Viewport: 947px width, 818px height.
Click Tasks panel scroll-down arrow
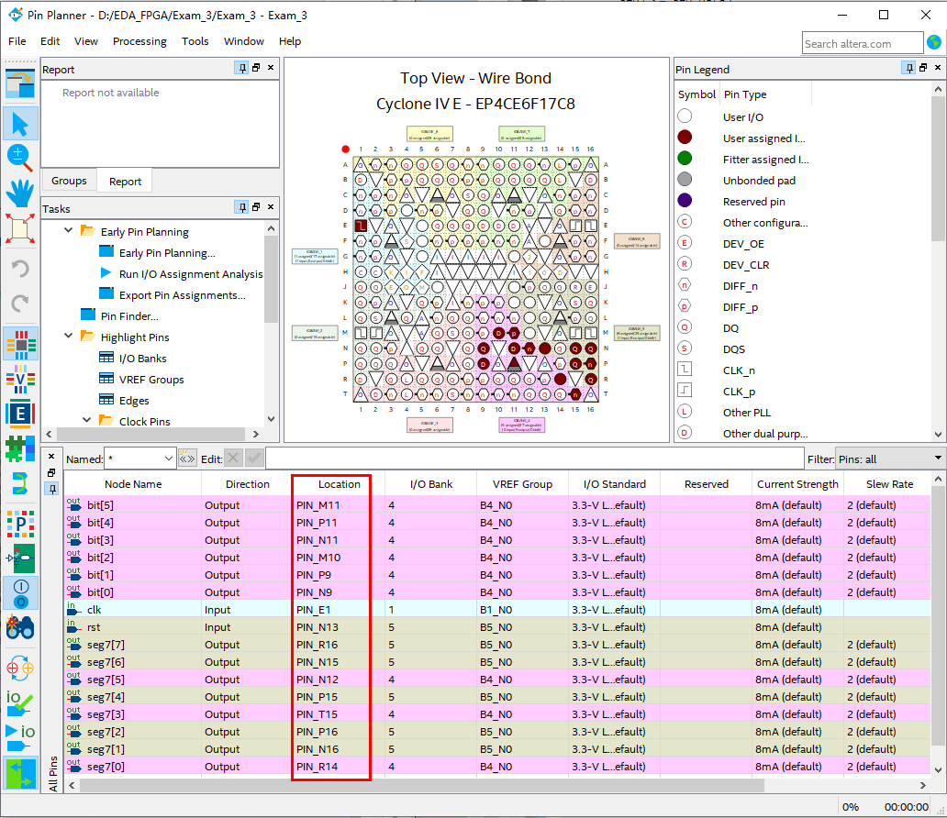tap(272, 418)
